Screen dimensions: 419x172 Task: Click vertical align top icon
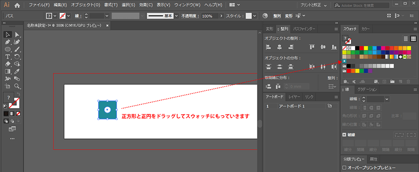312,47
